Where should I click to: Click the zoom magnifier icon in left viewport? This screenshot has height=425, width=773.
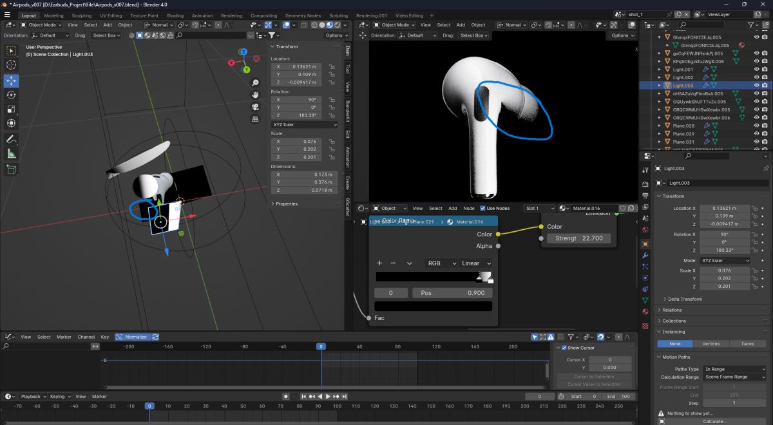point(256,83)
